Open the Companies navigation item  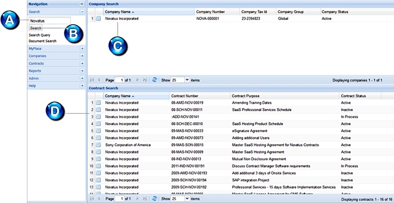(x=38, y=56)
